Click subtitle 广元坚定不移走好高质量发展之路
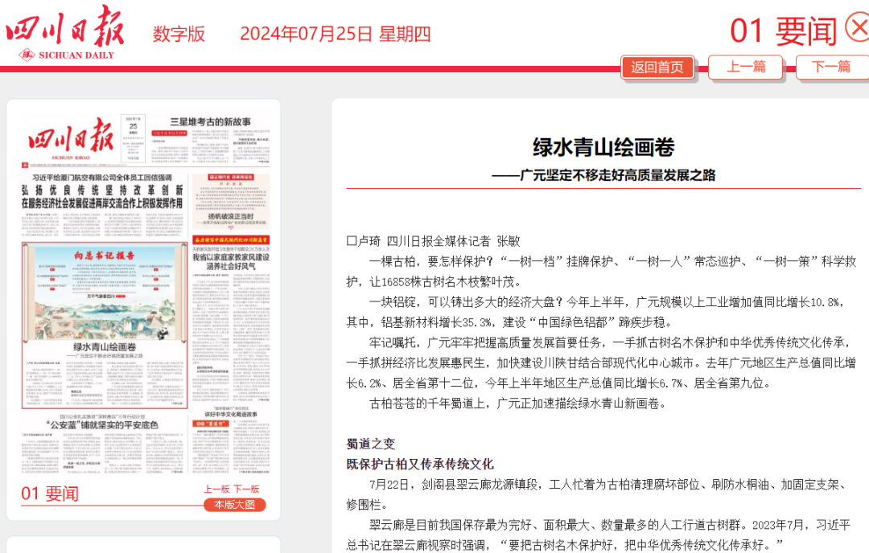This screenshot has width=869, height=553. (617, 175)
